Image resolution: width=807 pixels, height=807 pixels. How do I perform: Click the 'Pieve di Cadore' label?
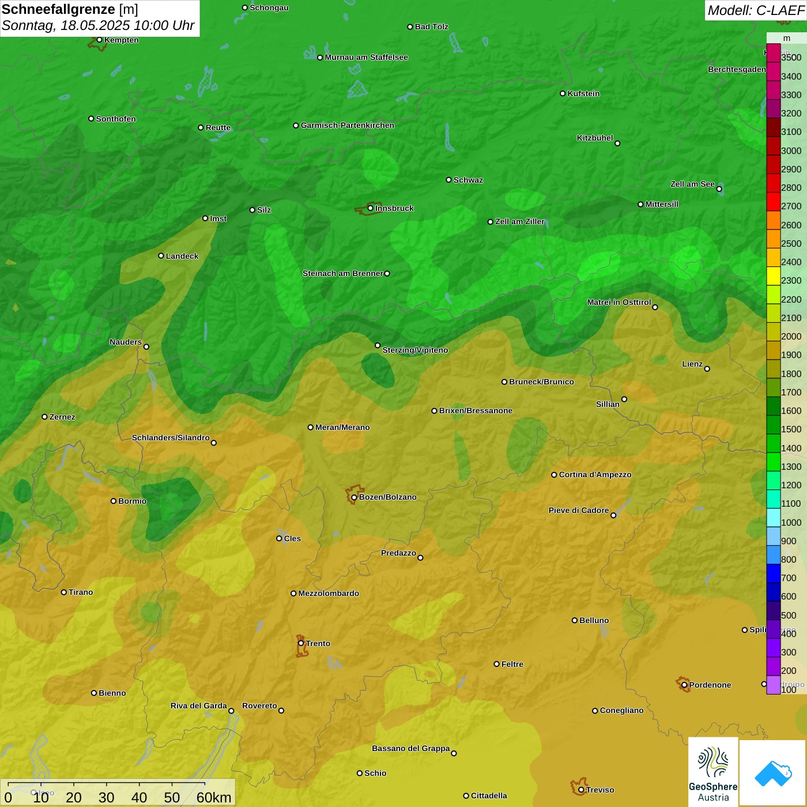579,510
